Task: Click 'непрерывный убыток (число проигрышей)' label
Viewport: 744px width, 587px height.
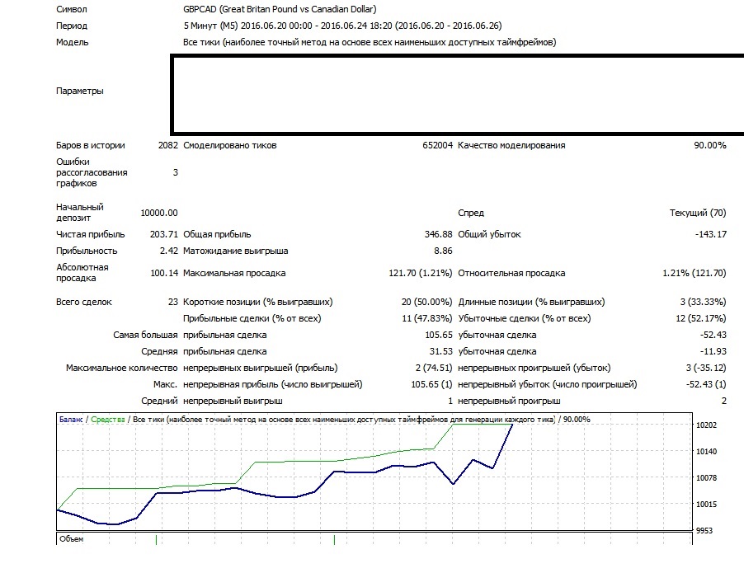Action: 548,384
